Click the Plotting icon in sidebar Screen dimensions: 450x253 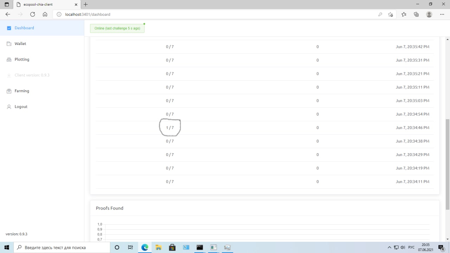coord(9,60)
